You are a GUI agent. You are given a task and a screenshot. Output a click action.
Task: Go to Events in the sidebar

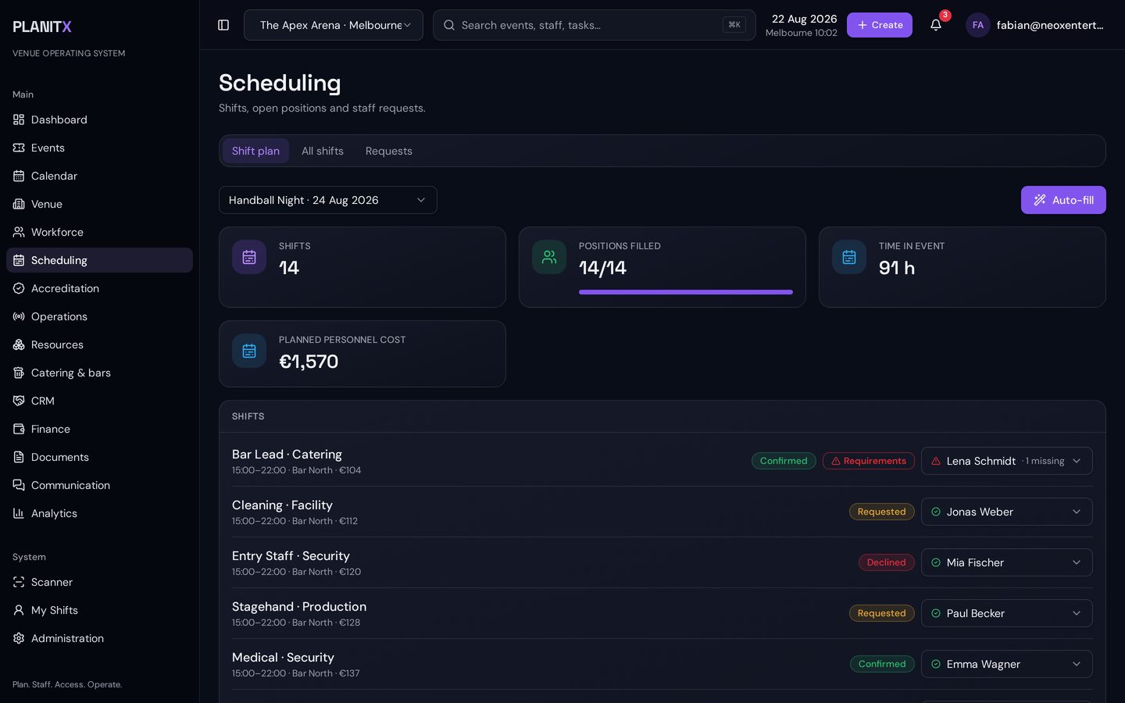[99, 148]
